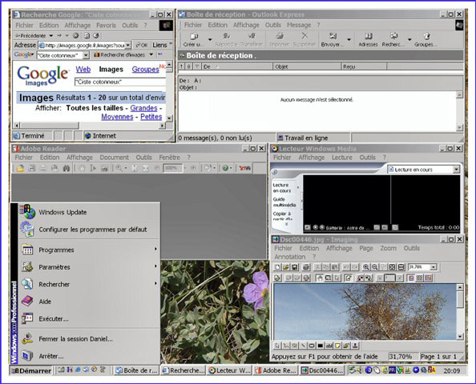
Task: Click the Démarrer button on the taskbar
Action: (31, 370)
